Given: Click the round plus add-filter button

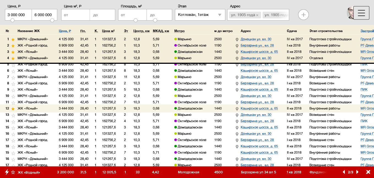Looking at the screenshot, I should pos(303,15).
